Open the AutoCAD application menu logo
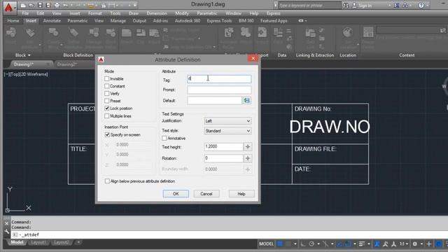The width and height of the screenshot is (448, 252). pyautogui.click(x=9, y=7)
